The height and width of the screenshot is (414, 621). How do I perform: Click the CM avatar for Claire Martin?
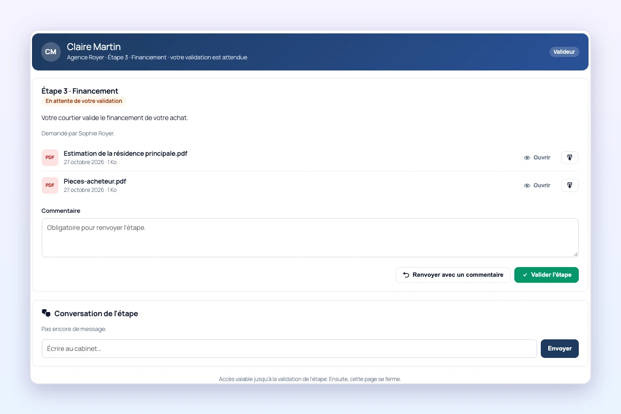(51, 52)
